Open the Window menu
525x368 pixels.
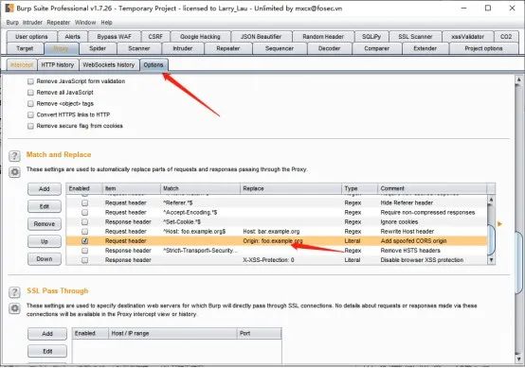85,23
